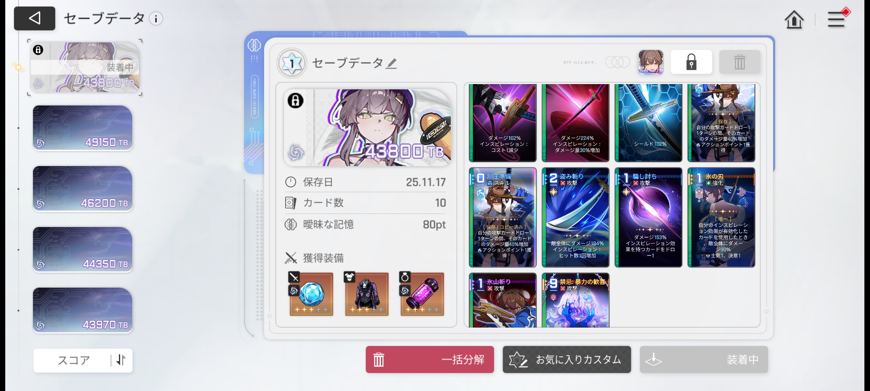
Task: Open the 盗み斬り attack card
Action: pyautogui.click(x=575, y=217)
